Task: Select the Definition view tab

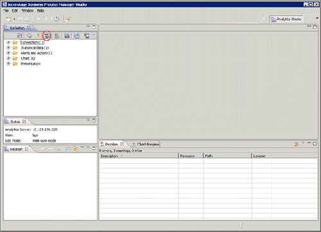Action: (x=17, y=28)
